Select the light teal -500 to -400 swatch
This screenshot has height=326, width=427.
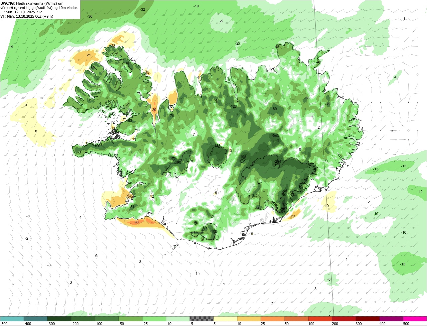12,319
